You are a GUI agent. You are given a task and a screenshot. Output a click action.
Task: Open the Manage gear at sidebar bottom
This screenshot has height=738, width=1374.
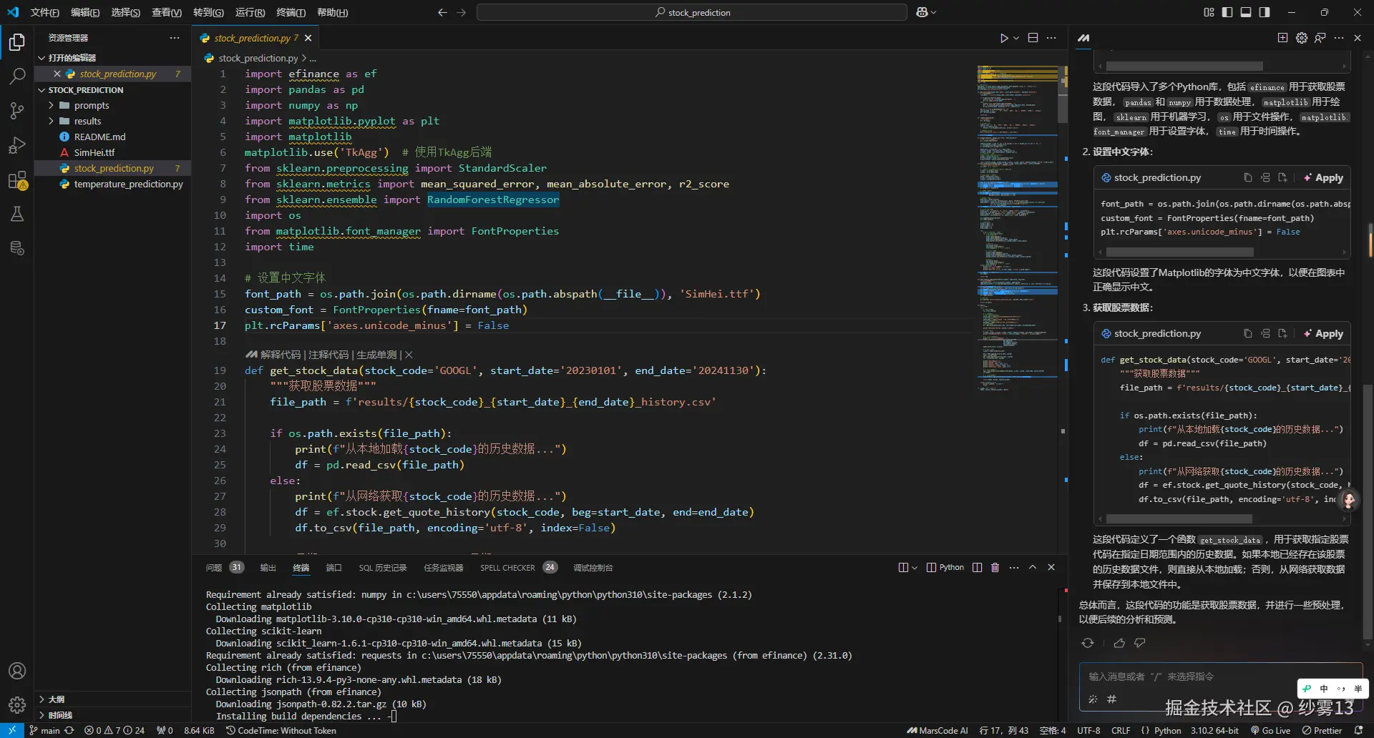point(17,705)
